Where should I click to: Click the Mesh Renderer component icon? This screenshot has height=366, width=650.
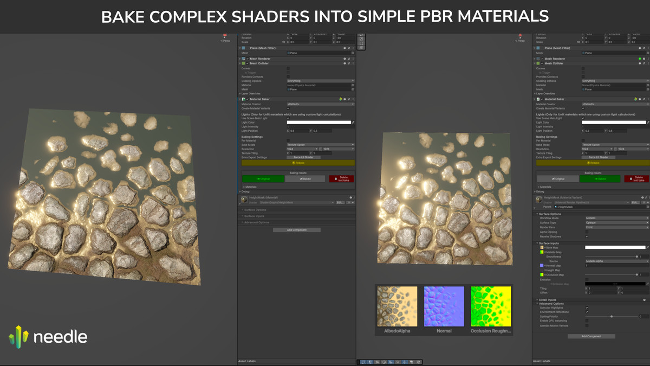click(243, 59)
